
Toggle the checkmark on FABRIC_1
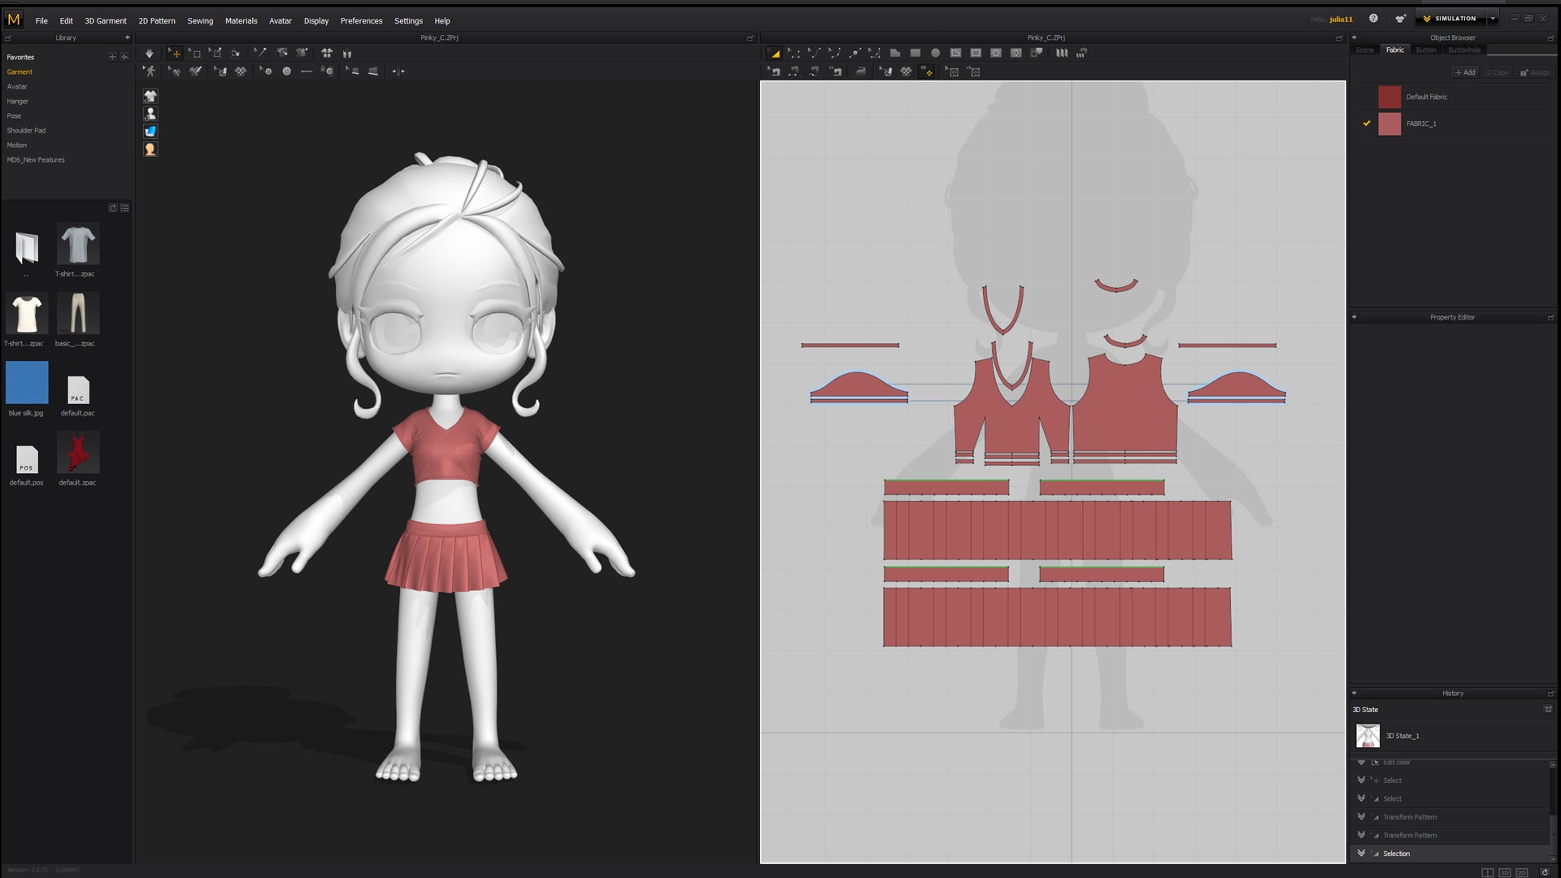[x=1367, y=124]
